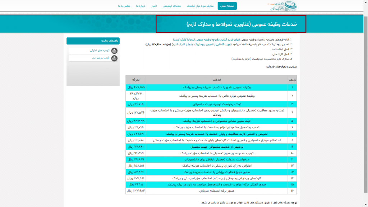Select row درخواست سنوات تحصیلی ارفاقی برای دانشجویان
This screenshot has height=207, width=368.
pyautogui.click(x=211, y=159)
